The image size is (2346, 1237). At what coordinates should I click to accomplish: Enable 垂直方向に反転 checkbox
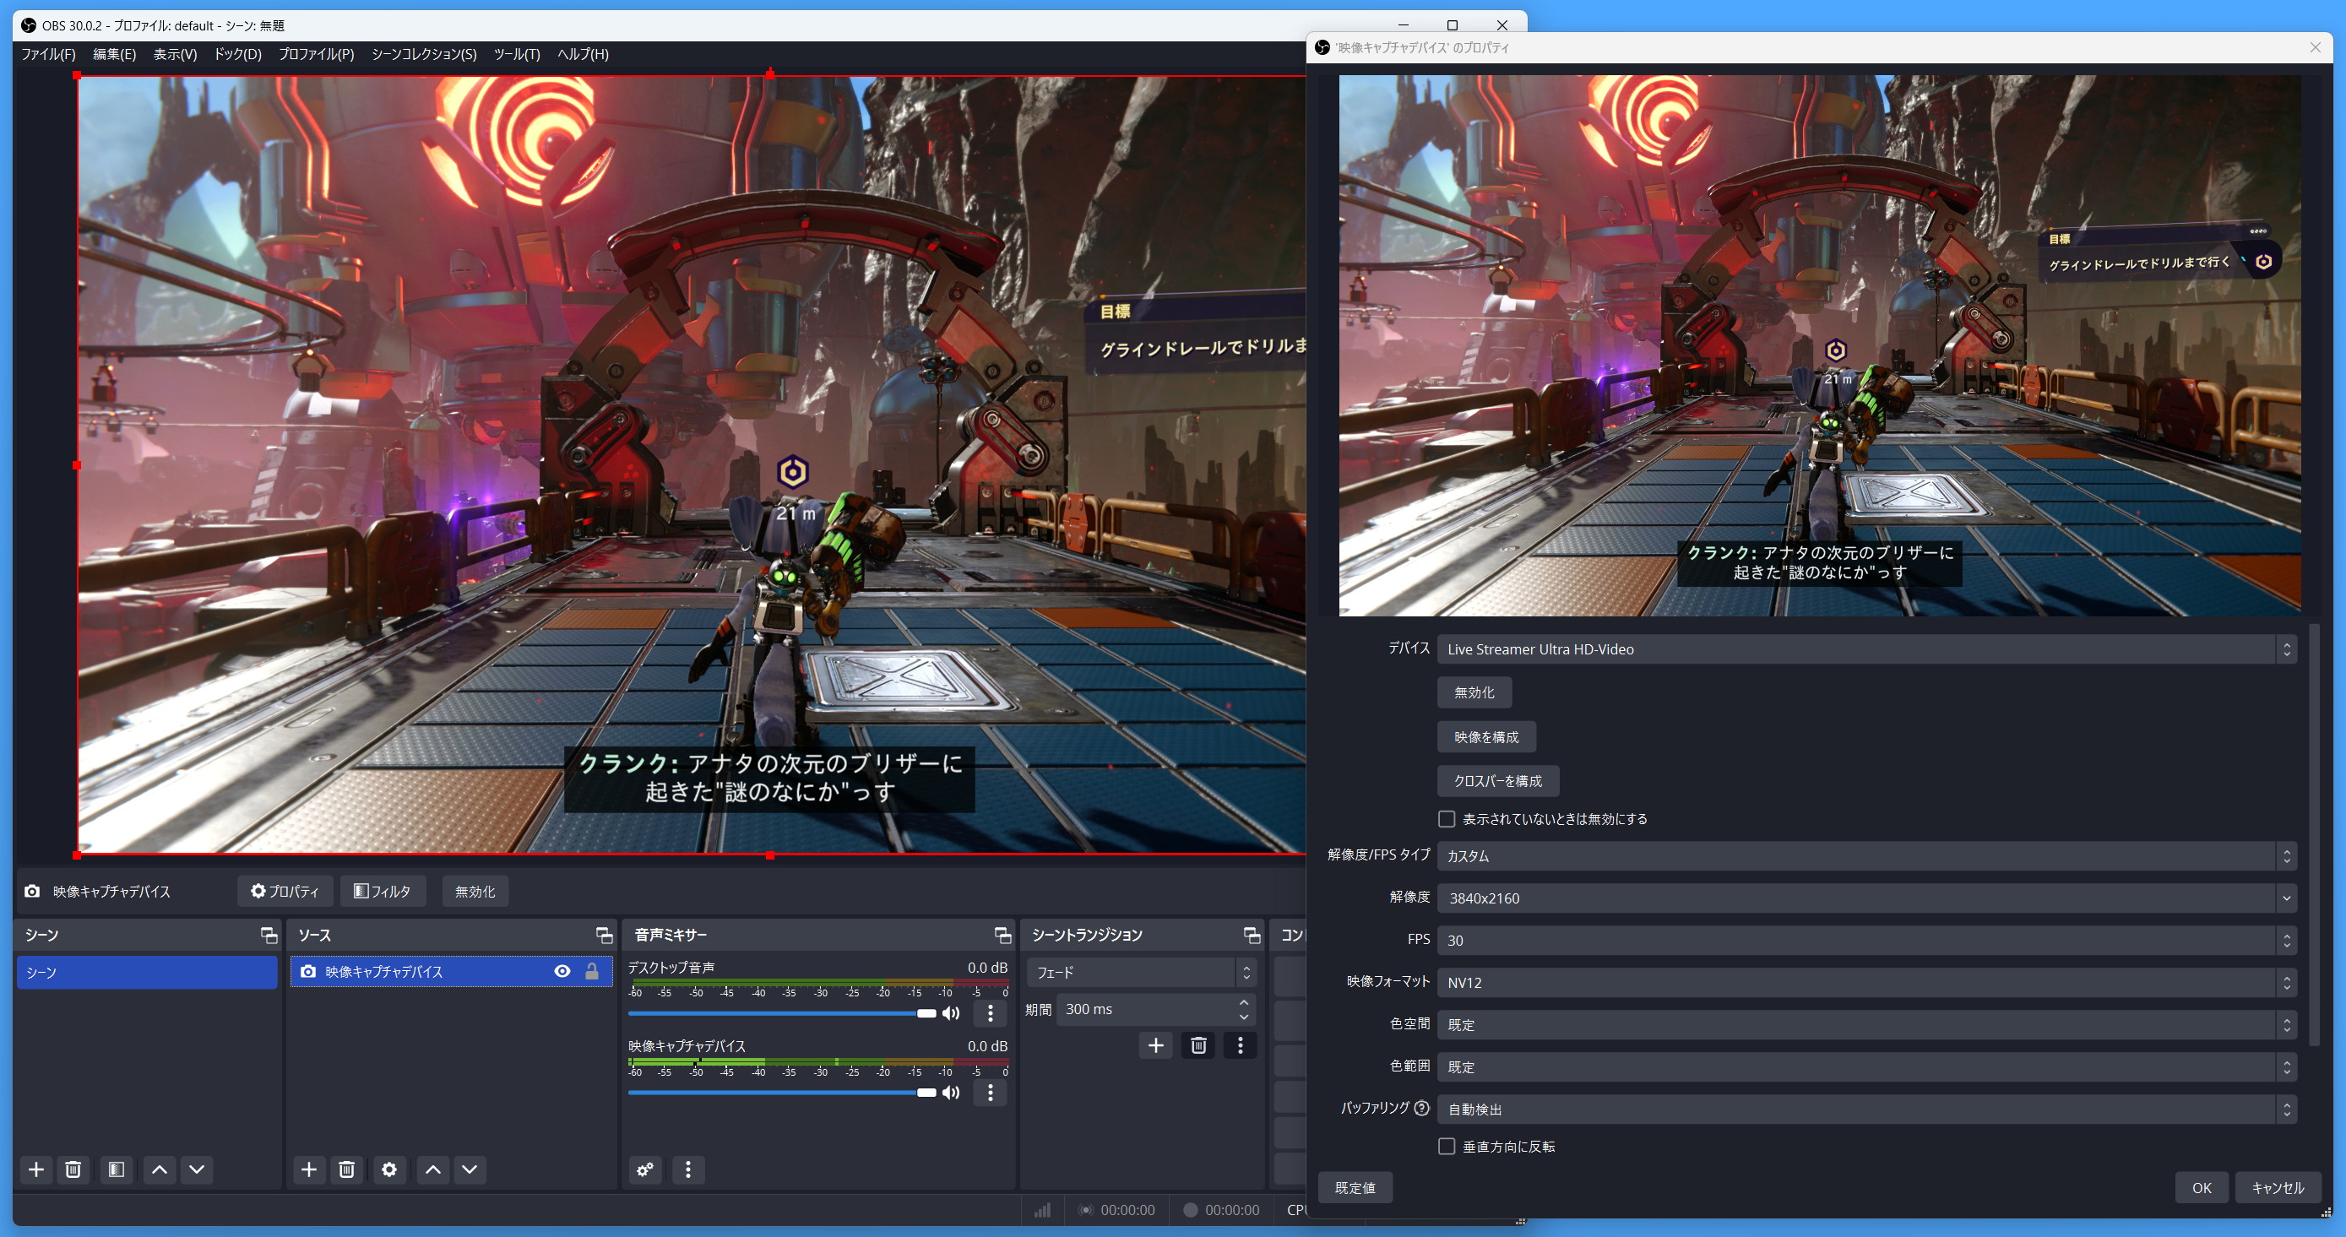coord(1447,1147)
